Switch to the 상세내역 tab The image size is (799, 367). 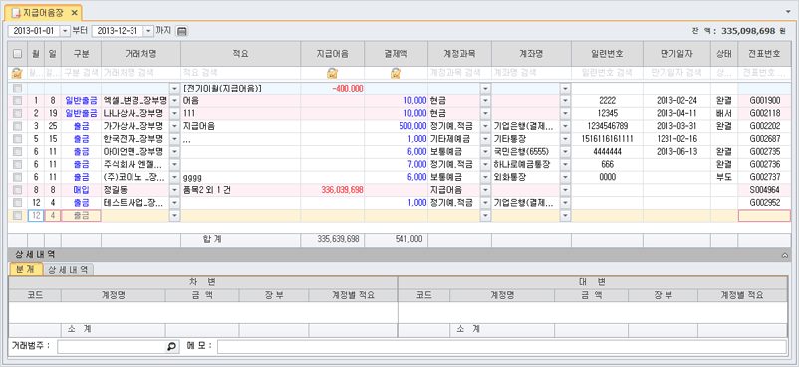point(68,270)
